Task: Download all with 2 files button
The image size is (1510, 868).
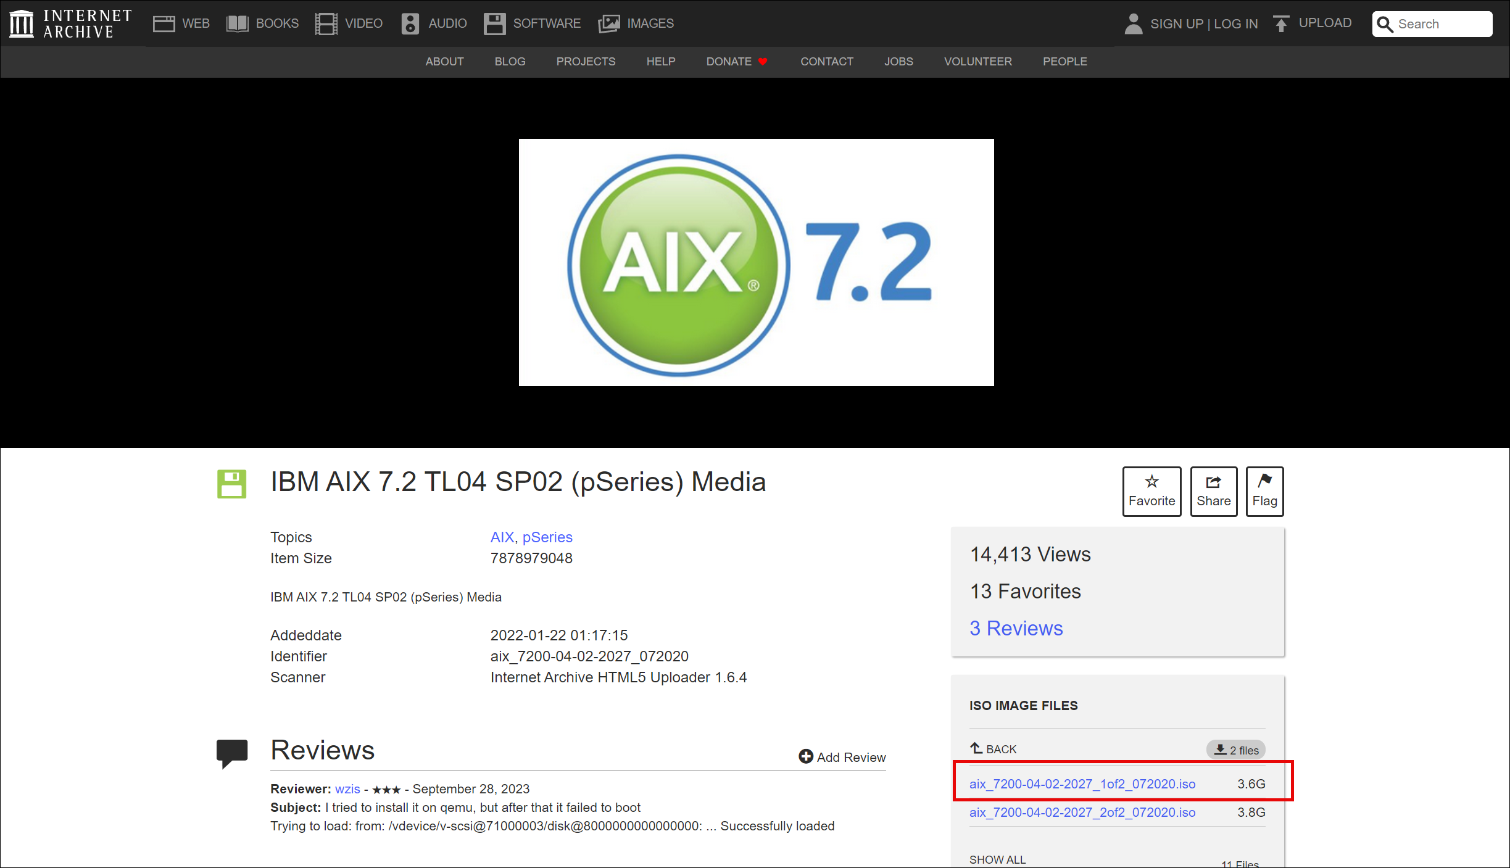Action: (x=1236, y=750)
